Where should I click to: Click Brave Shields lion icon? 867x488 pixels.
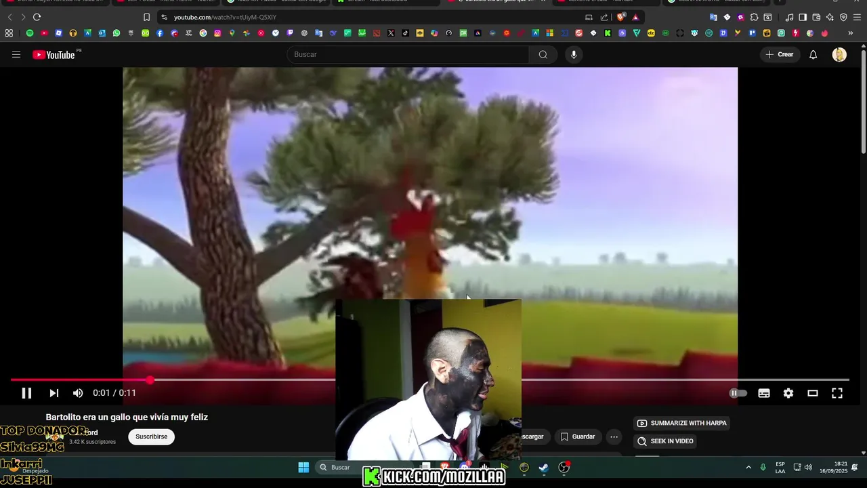[621, 17]
